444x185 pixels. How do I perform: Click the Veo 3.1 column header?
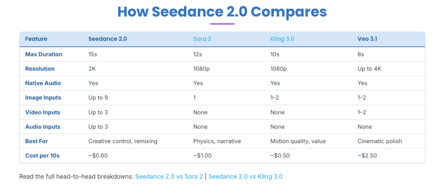[x=367, y=39]
